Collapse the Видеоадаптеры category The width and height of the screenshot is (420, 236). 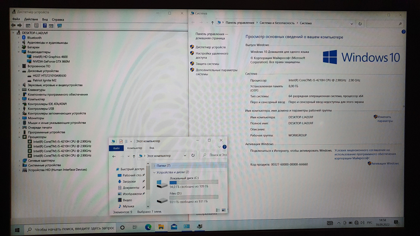19,52
